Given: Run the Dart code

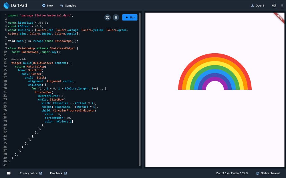Looking at the screenshot, I should 130,17.
